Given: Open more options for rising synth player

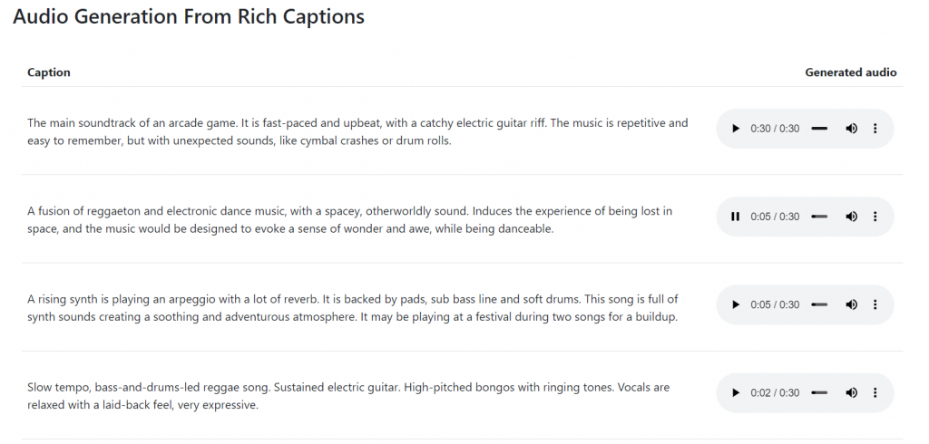Looking at the screenshot, I should pos(875,304).
